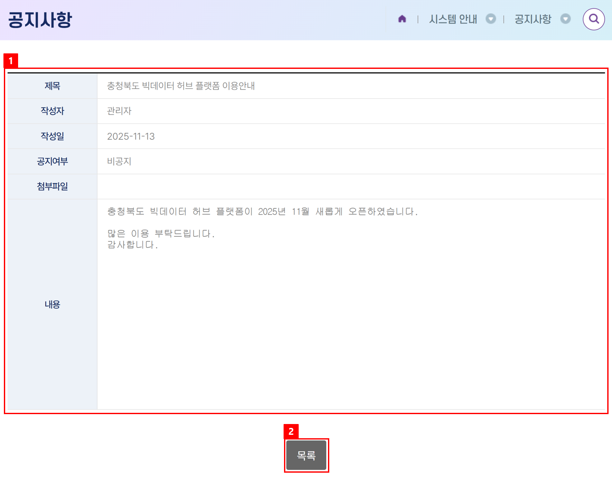
Task: Click the date 2025-11-13
Action: coord(131,136)
